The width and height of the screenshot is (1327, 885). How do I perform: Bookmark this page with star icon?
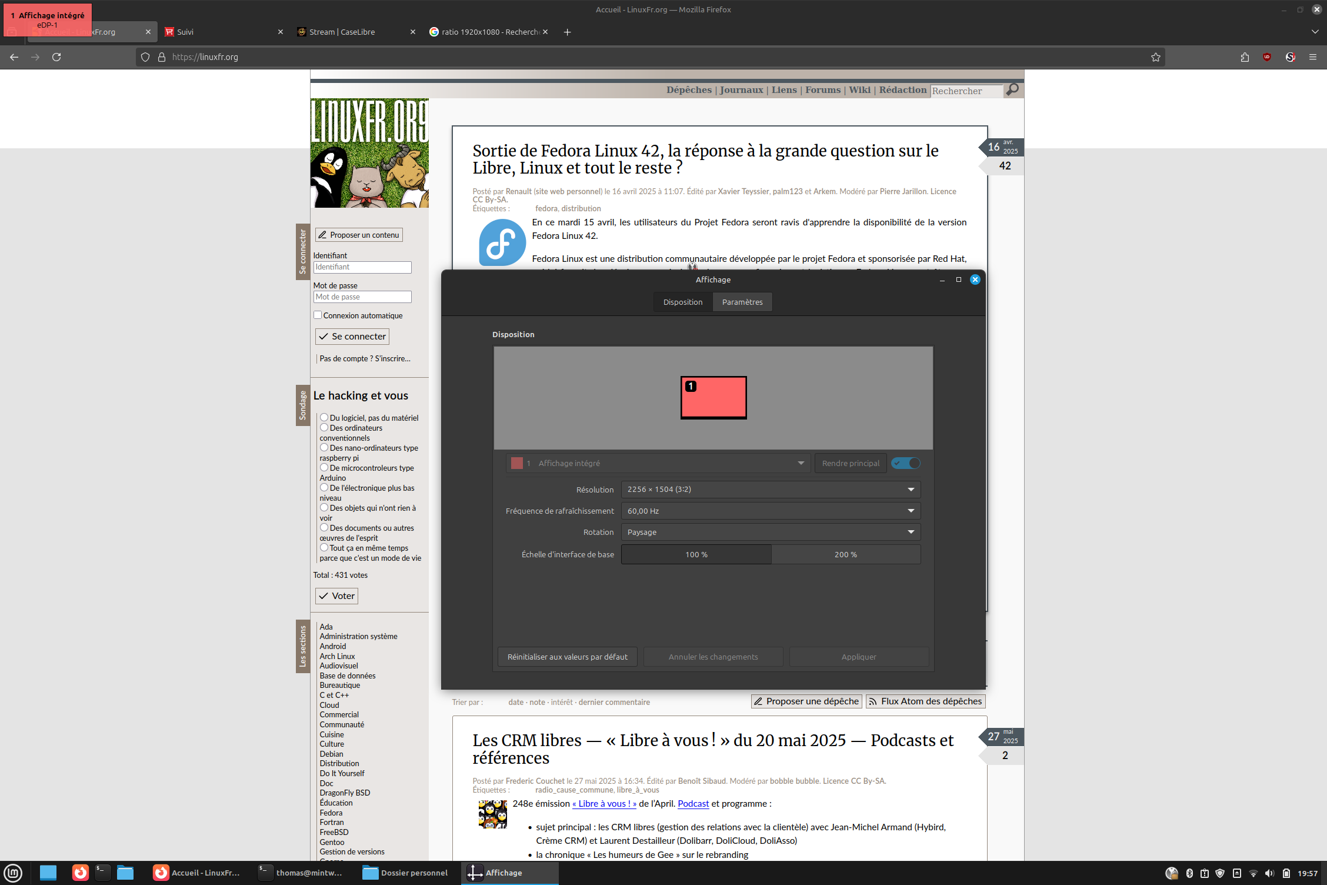pos(1155,57)
